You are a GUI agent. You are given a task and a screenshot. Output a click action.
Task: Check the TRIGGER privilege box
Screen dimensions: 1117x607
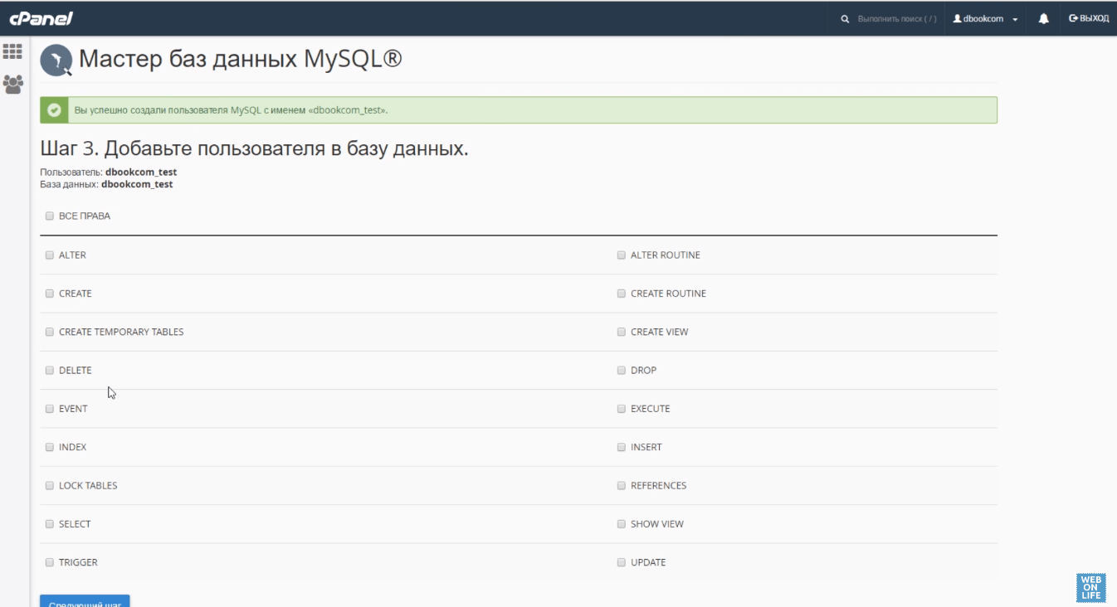point(50,562)
